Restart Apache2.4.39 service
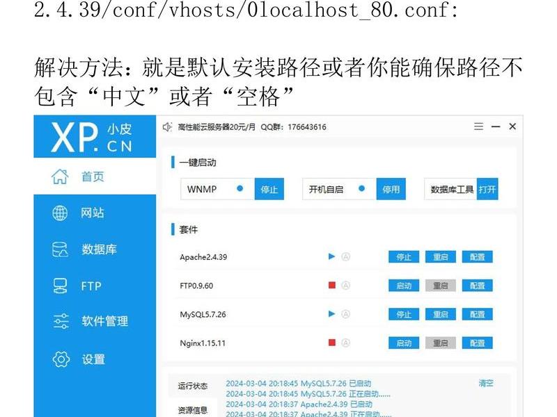Viewport: 557px width, 417px height. [441, 256]
